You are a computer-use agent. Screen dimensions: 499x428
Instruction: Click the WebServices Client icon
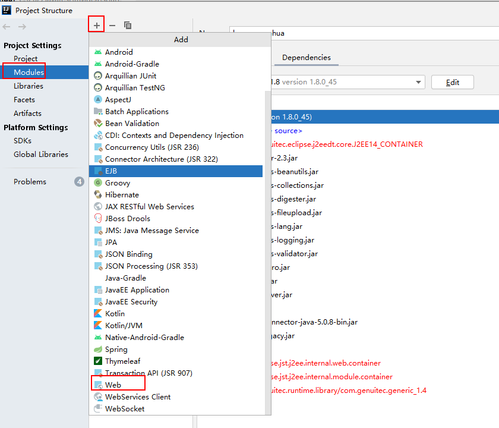(98, 397)
